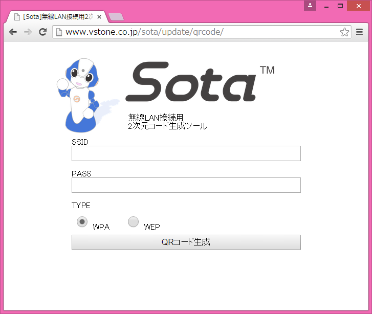
Task: Click into the PASS input field
Action: pos(186,185)
